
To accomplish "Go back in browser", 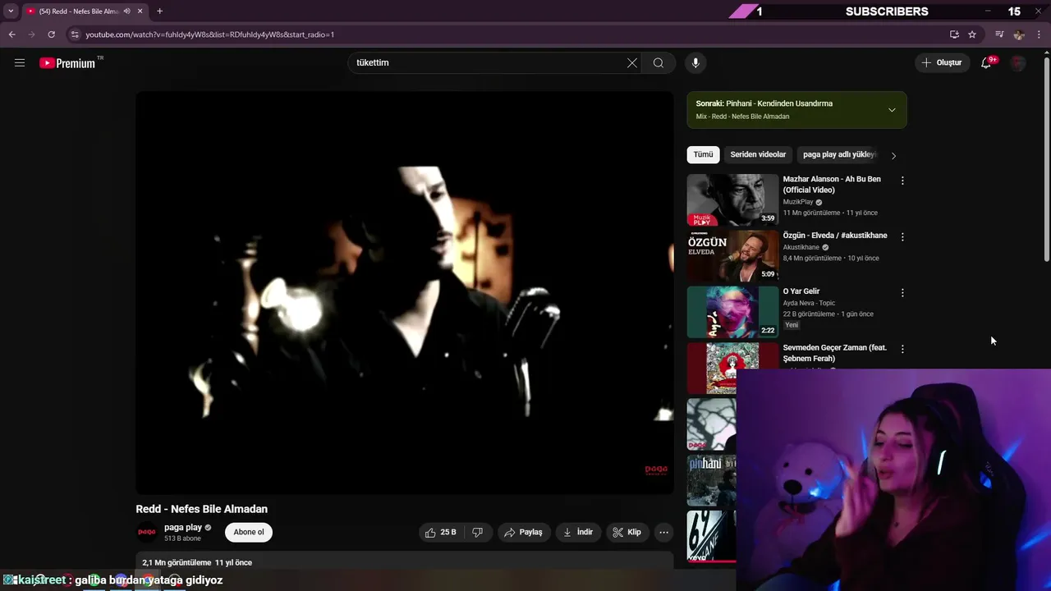I will tap(11, 34).
